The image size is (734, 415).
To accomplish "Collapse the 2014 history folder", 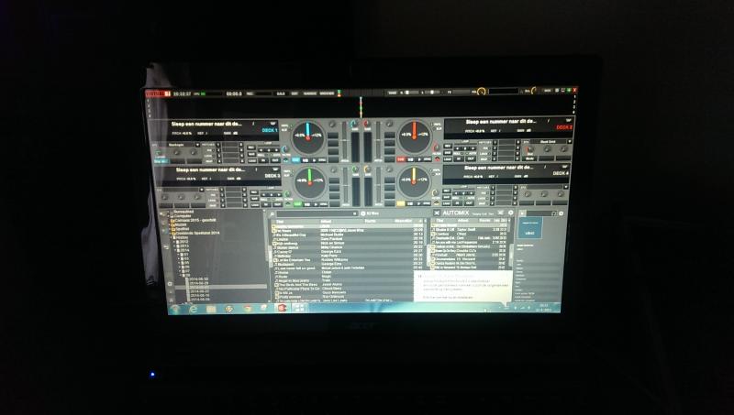I will [175, 250].
